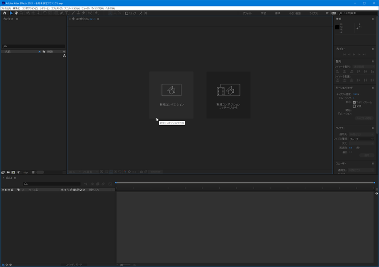Open the コンポジション(C) menu
Viewport: 379px width, 267px height.
pyautogui.click(x=29, y=8)
